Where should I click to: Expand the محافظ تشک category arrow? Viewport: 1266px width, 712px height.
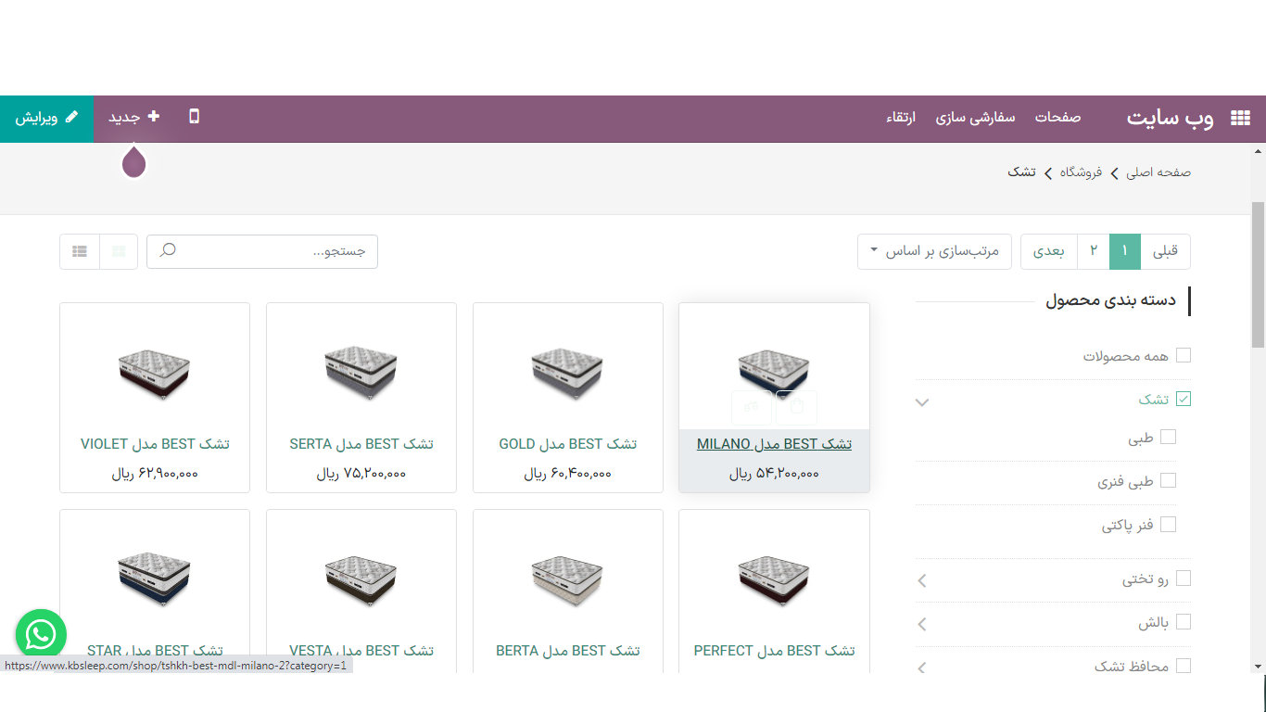coord(922,668)
